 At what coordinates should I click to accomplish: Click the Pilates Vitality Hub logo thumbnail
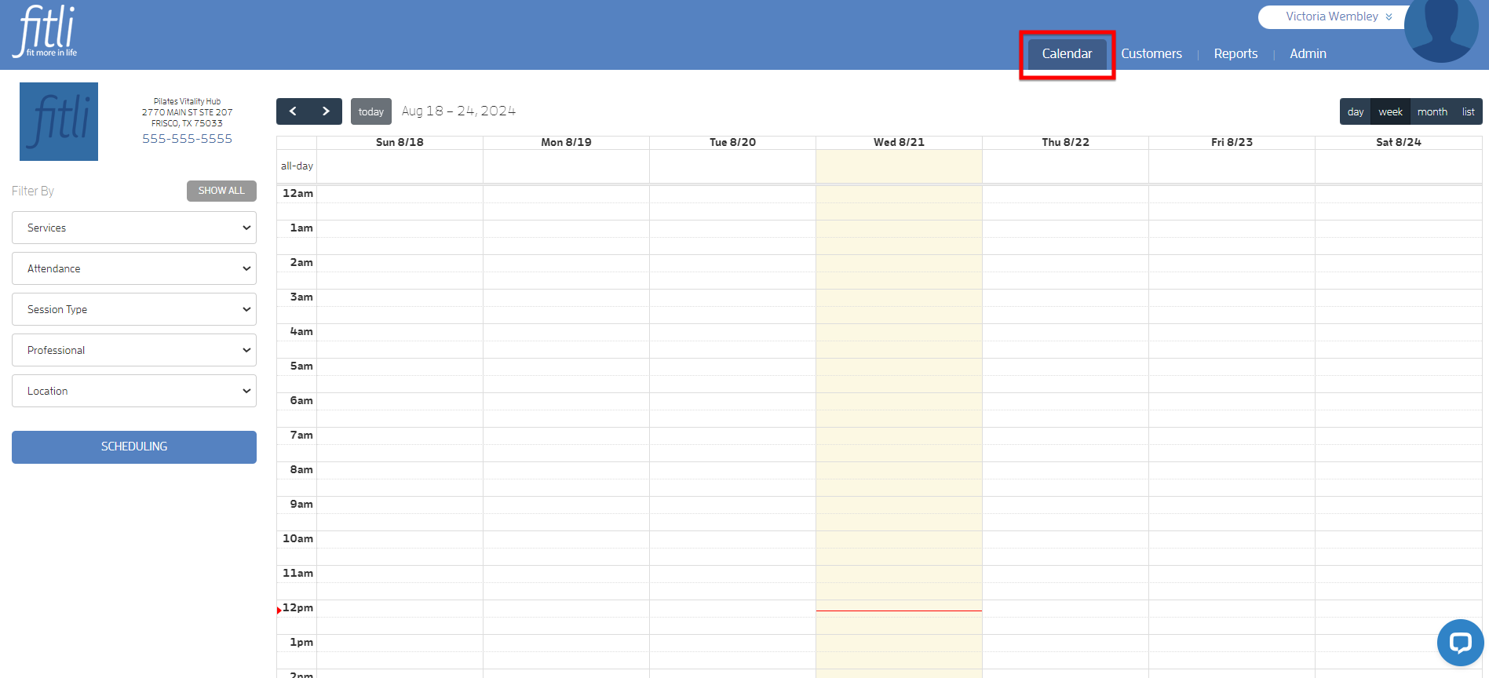pyautogui.click(x=59, y=122)
